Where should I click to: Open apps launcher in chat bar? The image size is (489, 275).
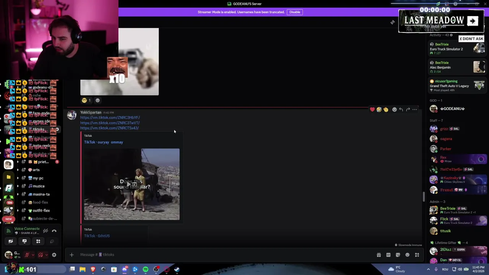417,255
